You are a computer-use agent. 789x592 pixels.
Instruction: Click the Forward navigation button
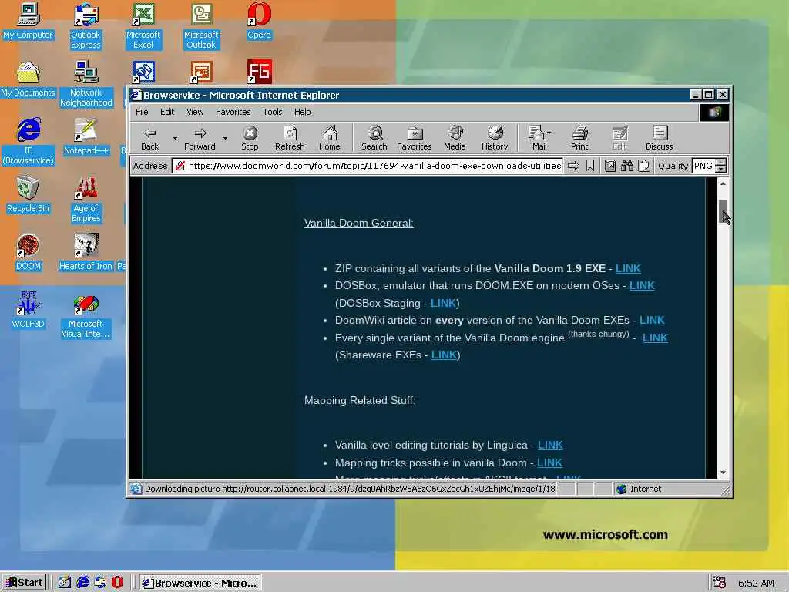200,139
